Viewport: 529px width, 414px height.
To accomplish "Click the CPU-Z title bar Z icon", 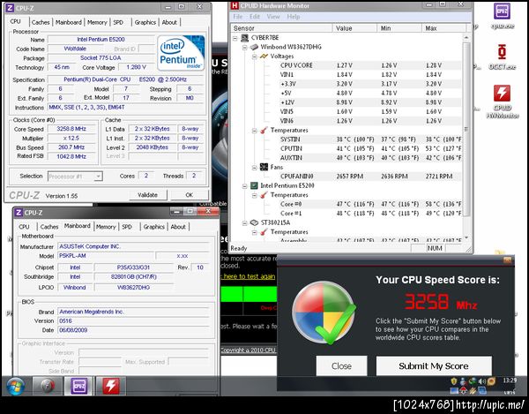I will (x=11, y=8).
